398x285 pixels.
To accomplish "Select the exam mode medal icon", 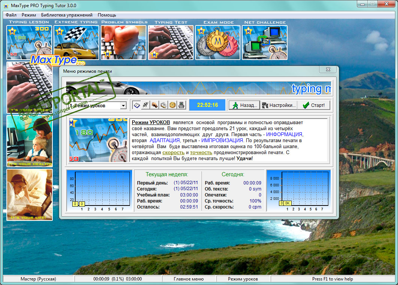I will pyautogui.click(x=172, y=105).
